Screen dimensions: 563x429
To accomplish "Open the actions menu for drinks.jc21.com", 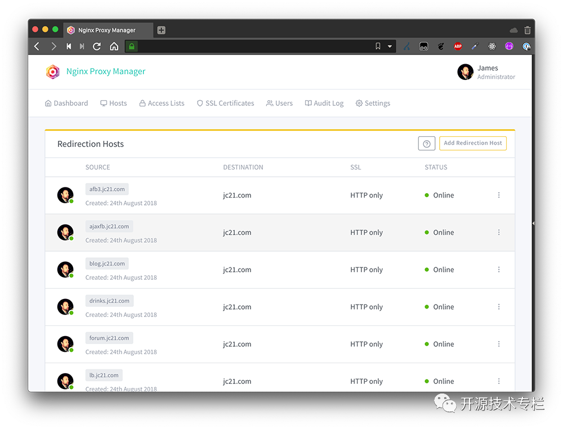I will (x=499, y=307).
